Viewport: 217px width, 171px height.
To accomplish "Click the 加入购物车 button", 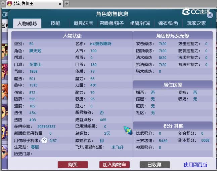I will pyautogui.click(x=115, y=165).
